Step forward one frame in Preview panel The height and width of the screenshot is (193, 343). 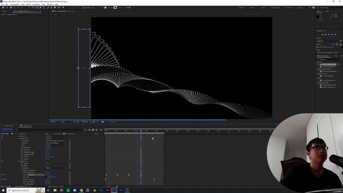click(332, 34)
